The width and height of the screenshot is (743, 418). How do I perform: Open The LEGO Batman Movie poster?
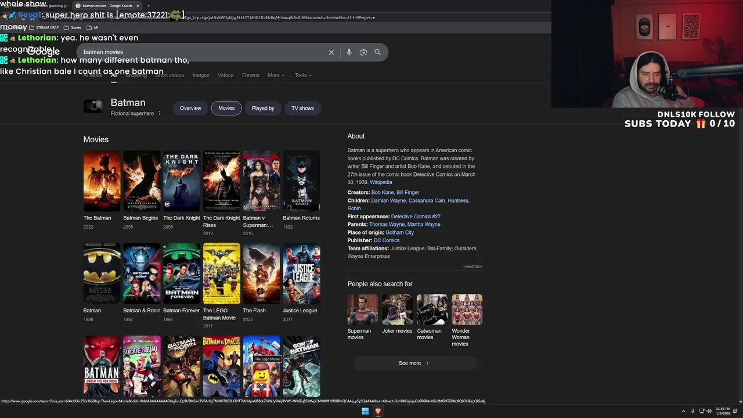(222, 273)
